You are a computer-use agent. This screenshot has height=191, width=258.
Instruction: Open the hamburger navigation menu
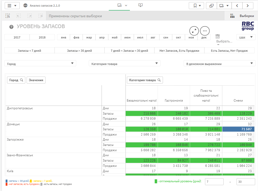coord(12,6)
